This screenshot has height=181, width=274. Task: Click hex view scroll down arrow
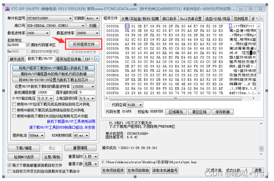(x=259, y=93)
